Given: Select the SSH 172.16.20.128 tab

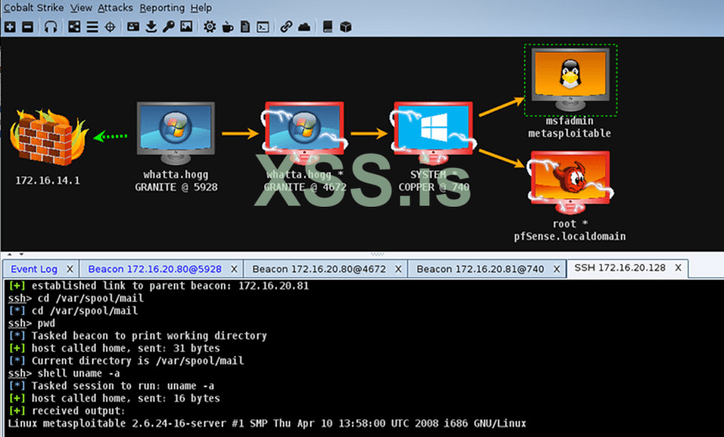Looking at the screenshot, I should click(x=620, y=268).
